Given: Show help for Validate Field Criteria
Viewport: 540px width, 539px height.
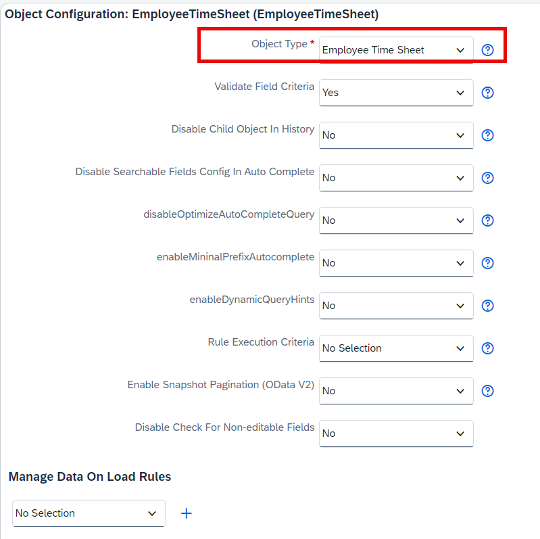Looking at the screenshot, I should pyautogui.click(x=487, y=93).
